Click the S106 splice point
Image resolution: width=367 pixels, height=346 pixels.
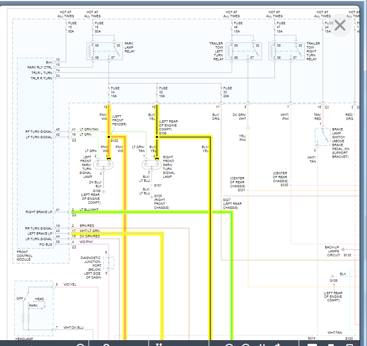[x=157, y=137]
